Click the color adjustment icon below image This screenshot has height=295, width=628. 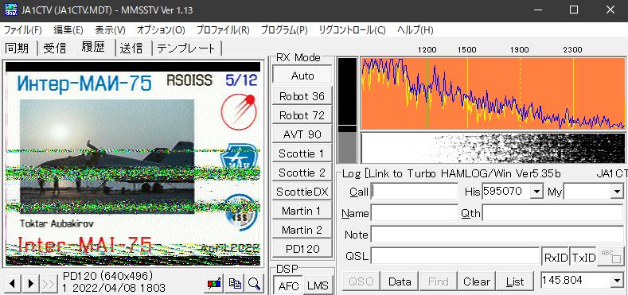tap(216, 284)
